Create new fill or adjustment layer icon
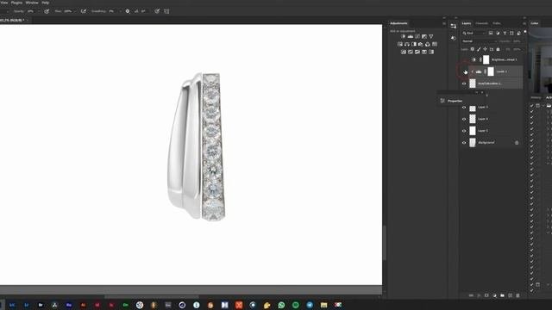This screenshot has width=552, height=310. (494, 295)
